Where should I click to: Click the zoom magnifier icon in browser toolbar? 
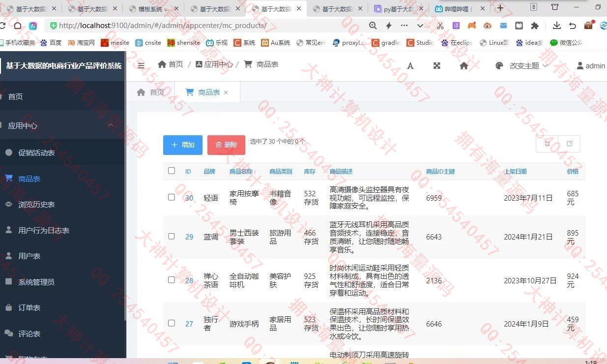click(x=373, y=26)
